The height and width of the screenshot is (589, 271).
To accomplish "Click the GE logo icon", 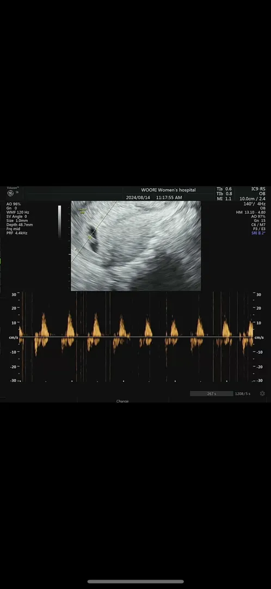I will 10,193.
